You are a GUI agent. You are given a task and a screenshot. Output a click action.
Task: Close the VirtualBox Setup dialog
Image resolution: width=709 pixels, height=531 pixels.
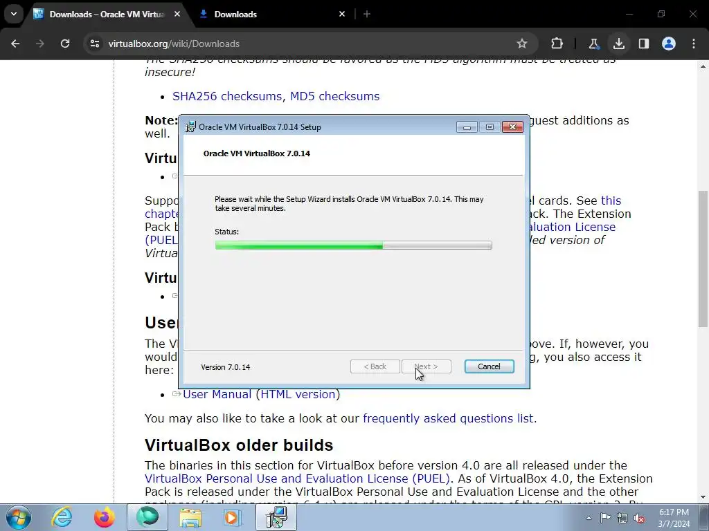[513, 127]
